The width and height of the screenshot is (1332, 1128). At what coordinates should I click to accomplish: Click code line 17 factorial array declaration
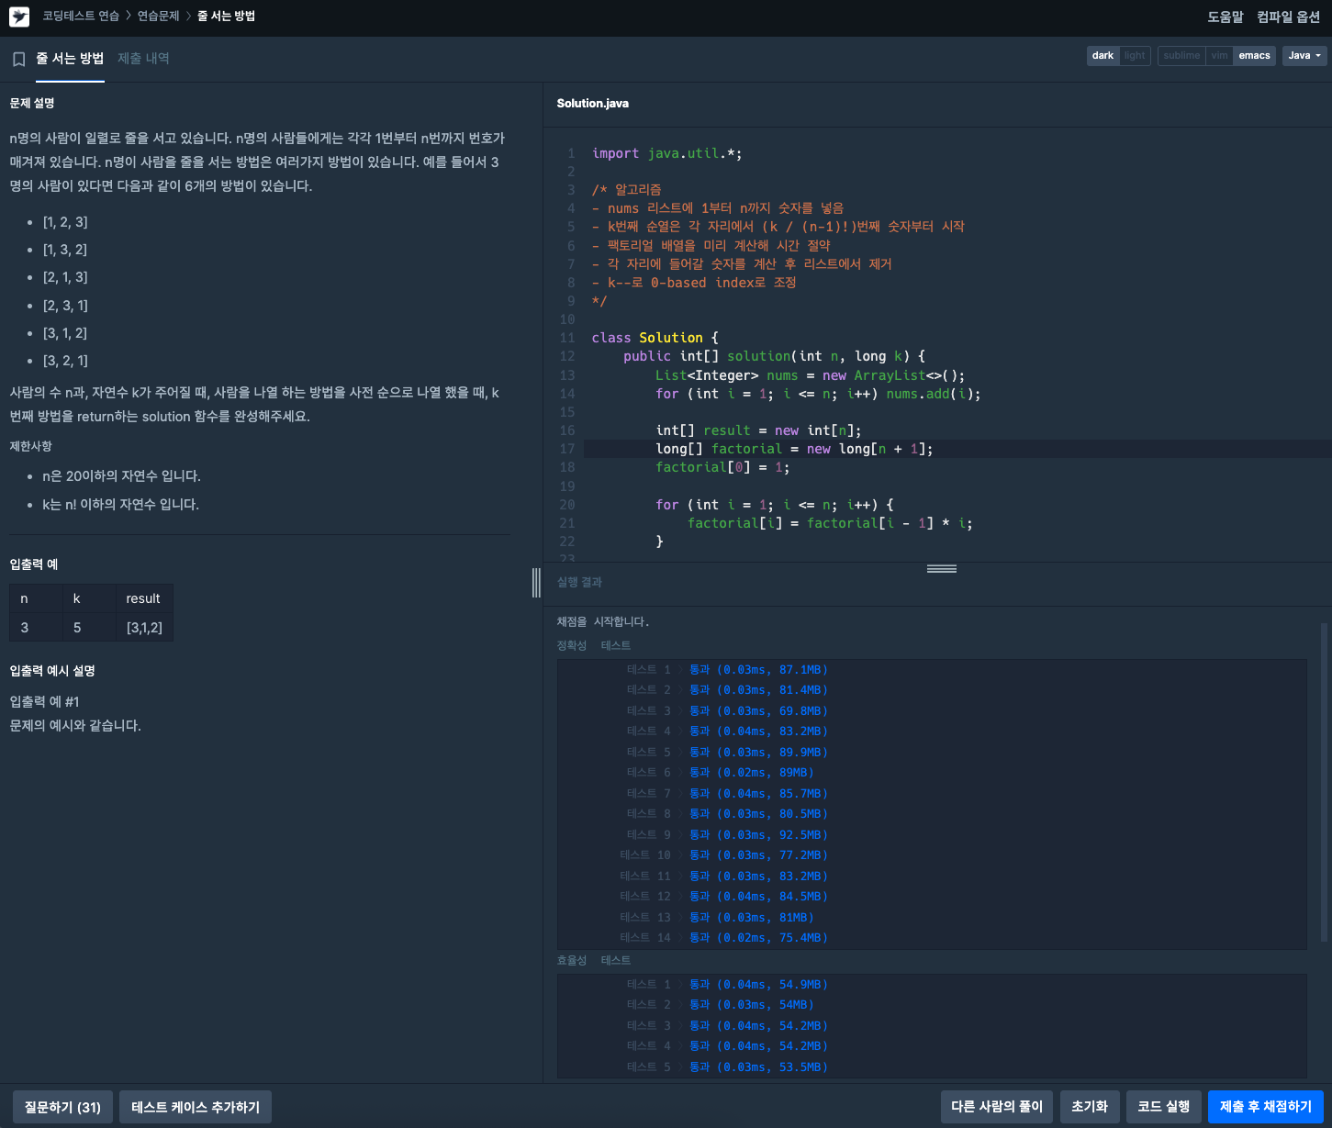pos(794,449)
